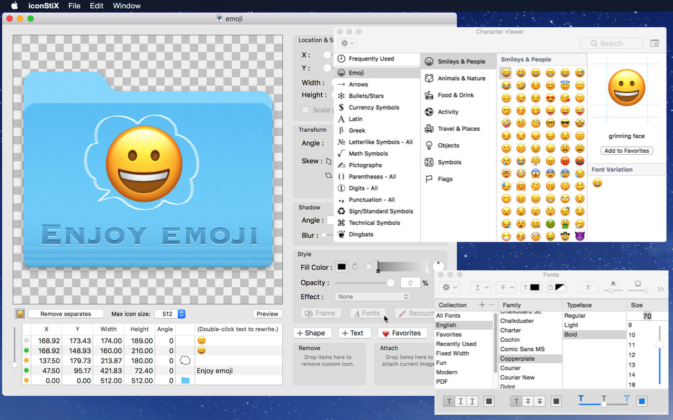Image resolution: width=673 pixels, height=420 pixels.
Task: Click the speech bubble cloud icon in layer row
Action: click(185, 360)
